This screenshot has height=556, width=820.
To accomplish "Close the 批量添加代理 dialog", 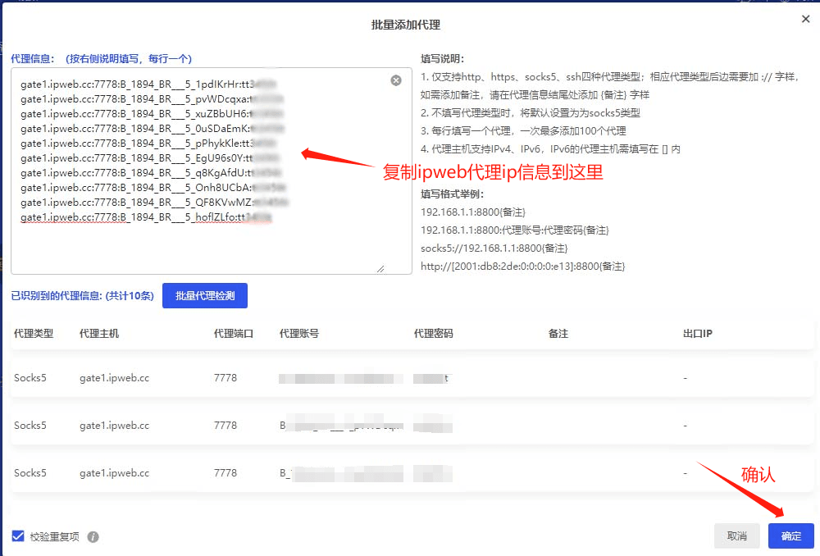I will point(805,19).
